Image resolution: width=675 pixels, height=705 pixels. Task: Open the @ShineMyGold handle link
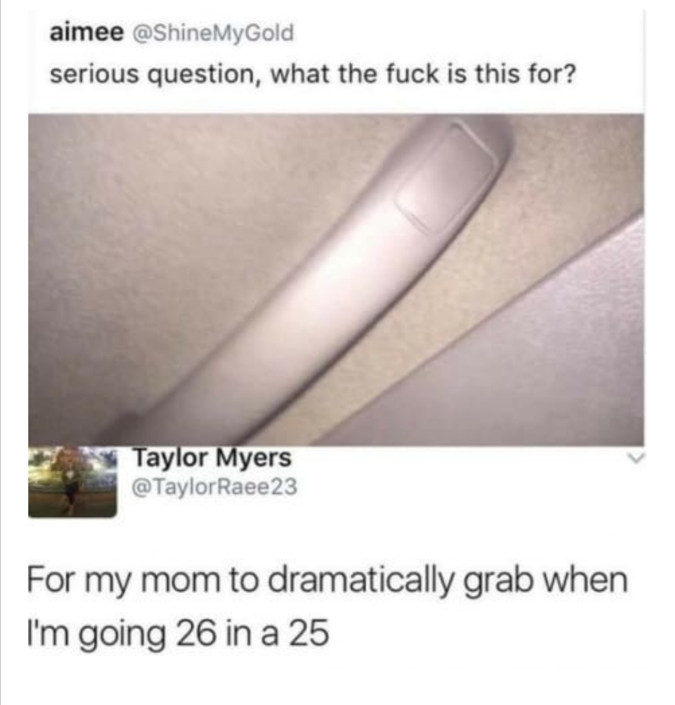(211, 33)
